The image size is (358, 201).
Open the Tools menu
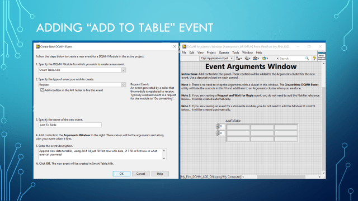(x=235, y=52)
